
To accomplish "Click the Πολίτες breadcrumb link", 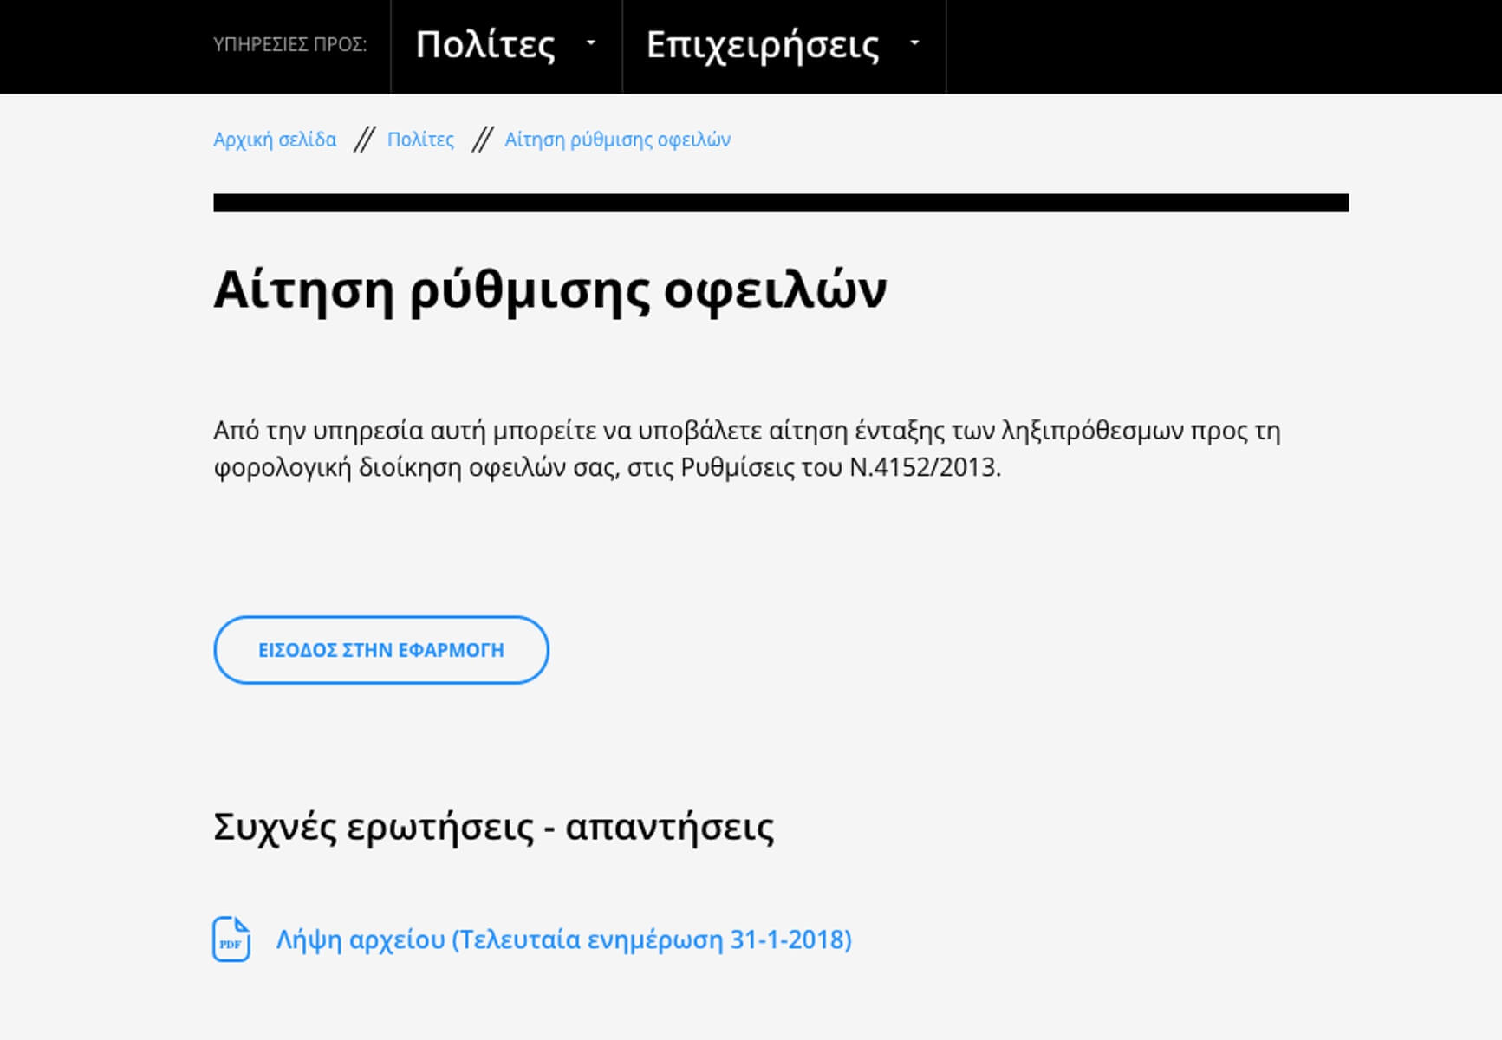I will [x=420, y=140].
